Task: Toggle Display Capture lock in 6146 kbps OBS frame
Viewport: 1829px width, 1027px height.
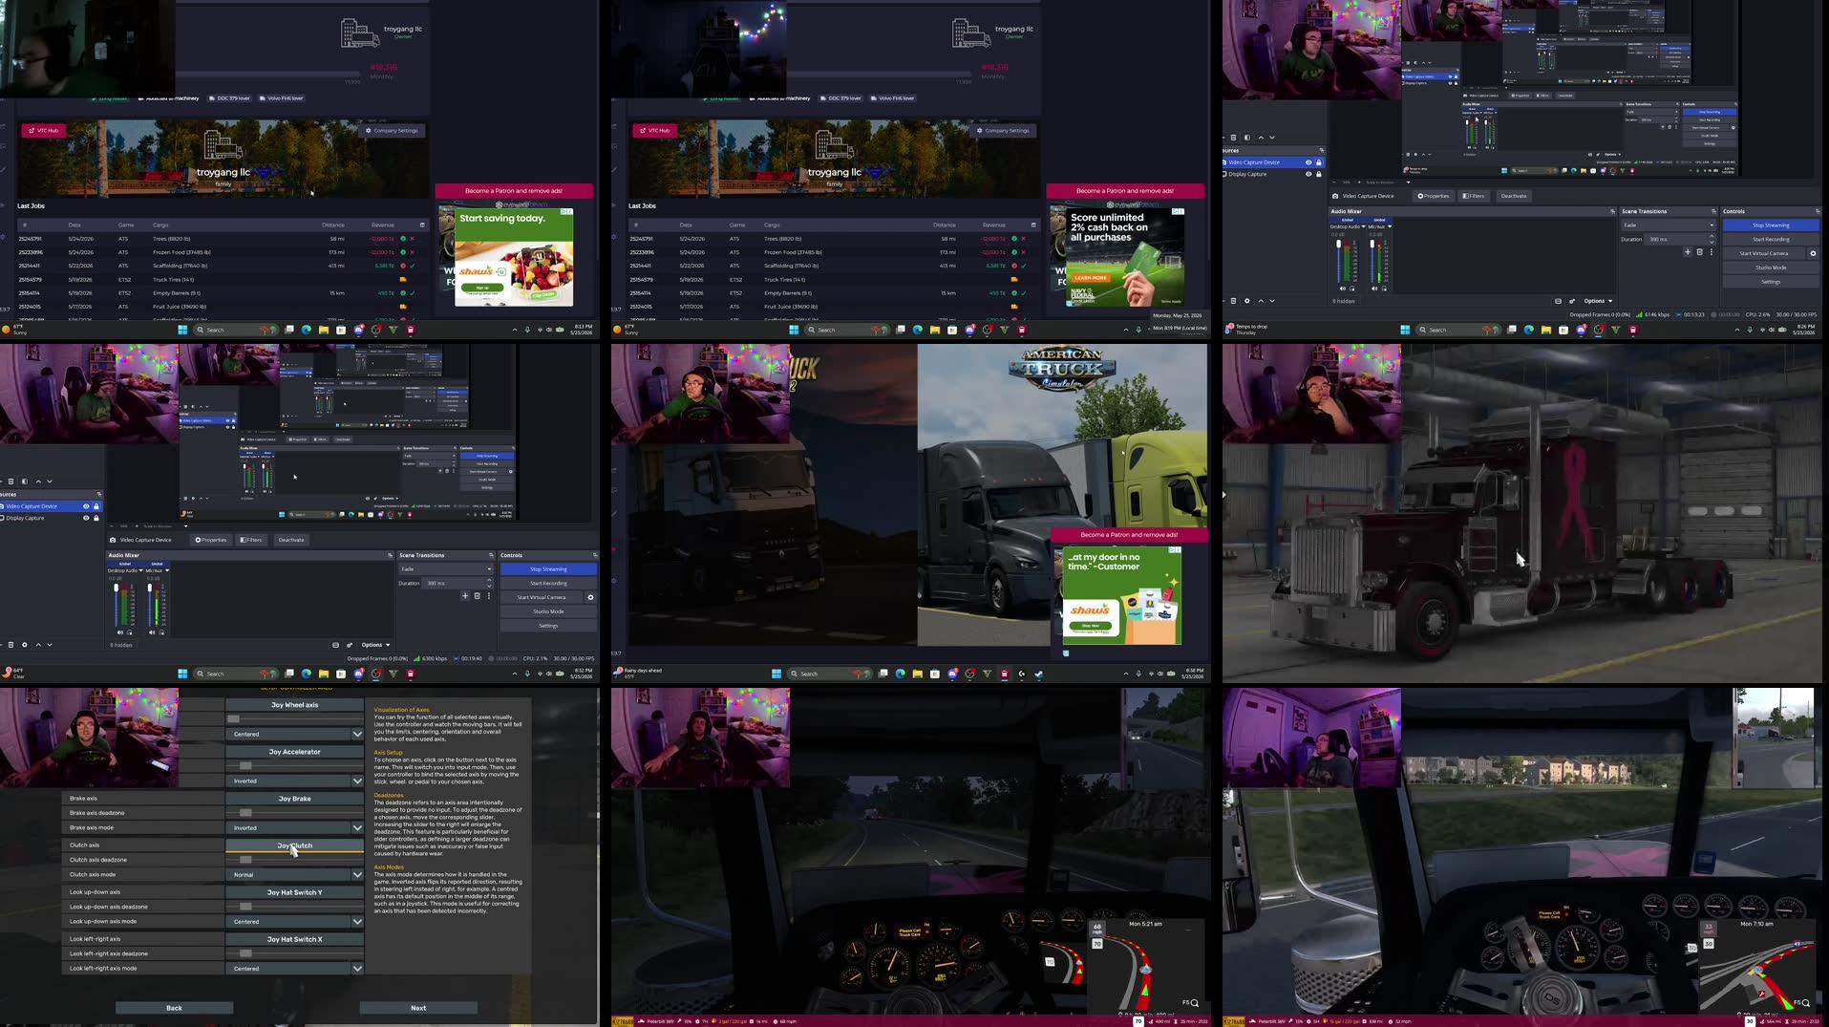Action: tap(1319, 174)
